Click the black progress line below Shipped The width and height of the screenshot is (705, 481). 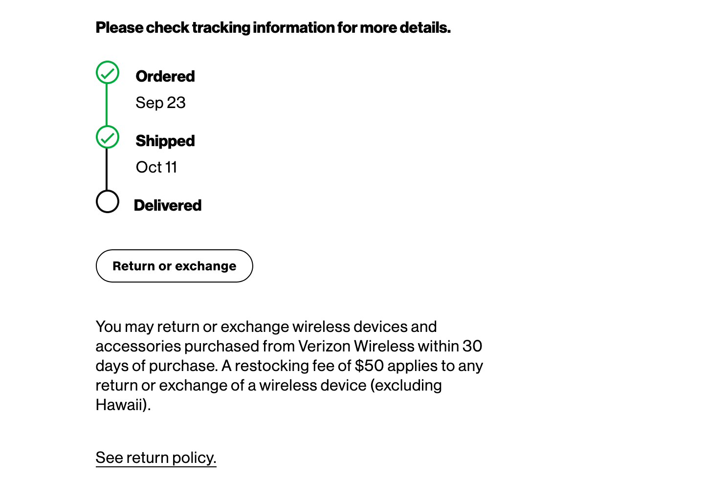[107, 169]
